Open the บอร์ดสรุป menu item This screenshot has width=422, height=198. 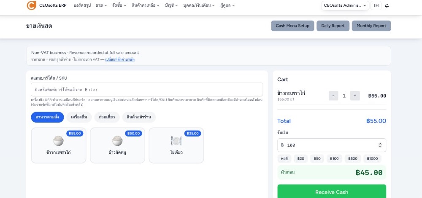click(x=82, y=5)
